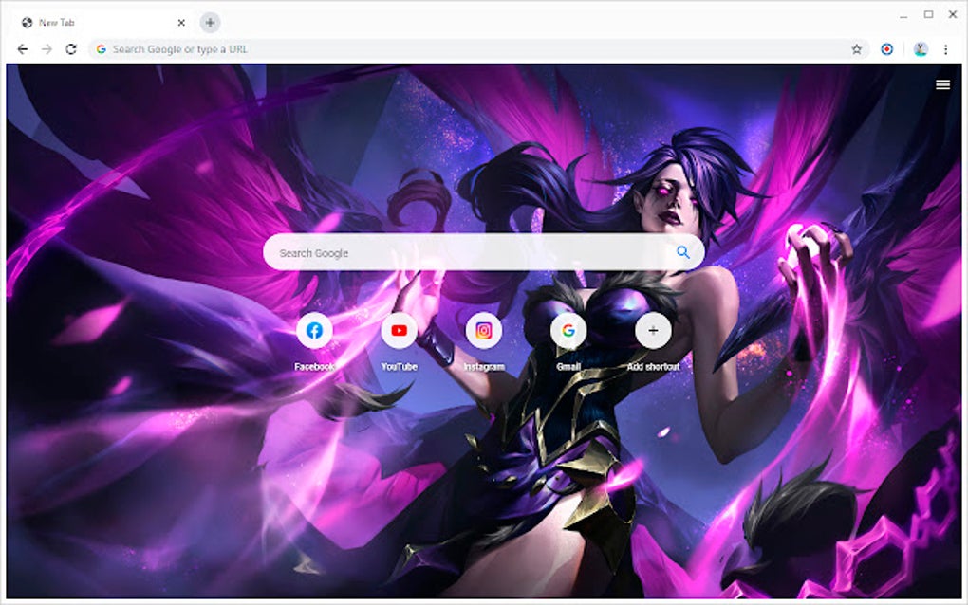Click the Google icon in address bar
Screen dimensions: 968x605
(x=102, y=49)
